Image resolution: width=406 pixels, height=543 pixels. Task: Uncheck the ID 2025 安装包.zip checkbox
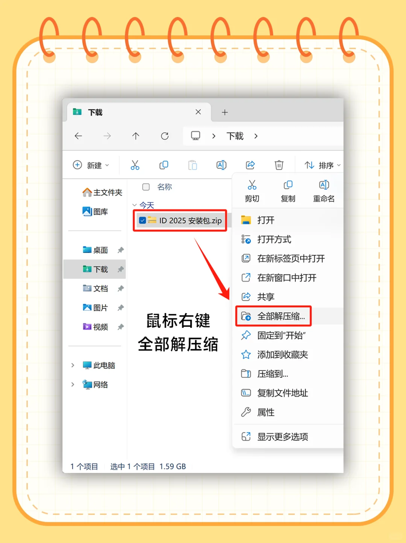(x=142, y=220)
